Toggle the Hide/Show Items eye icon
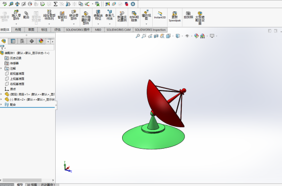The image size is (282, 186). point(187,36)
